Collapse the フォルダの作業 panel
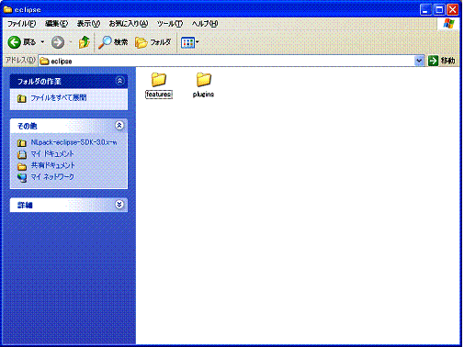464x347 pixels. [x=119, y=81]
